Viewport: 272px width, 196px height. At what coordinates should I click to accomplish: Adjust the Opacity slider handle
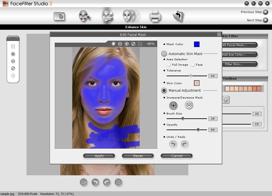coord(198,130)
